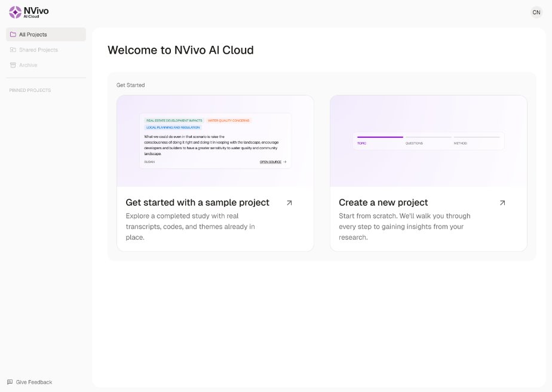The width and height of the screenshot is (552, 392).
Task: Go to Shared Projects in the sidebar
Action: 46,50
